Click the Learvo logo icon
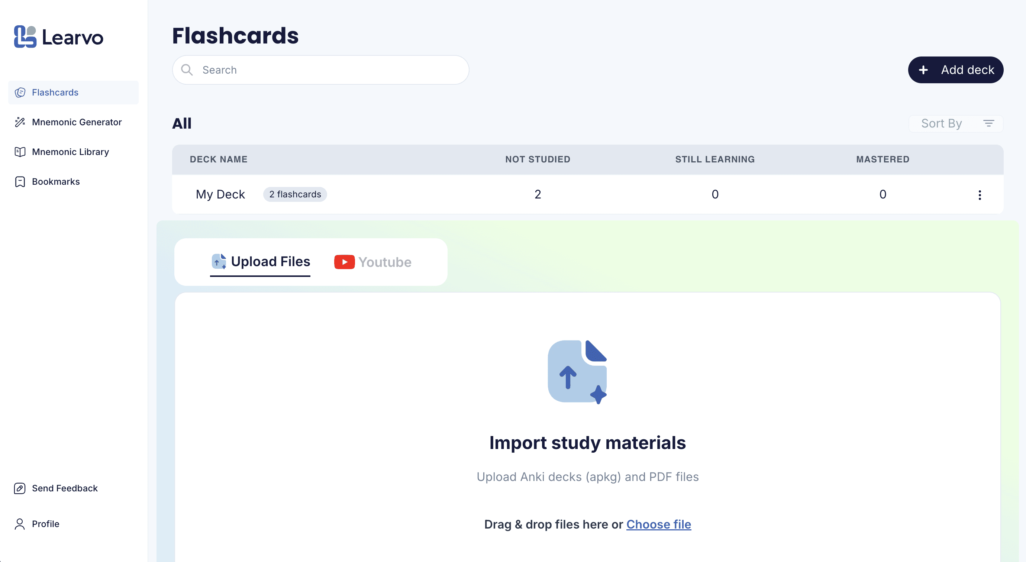This screenshot has height=562, width=1026. (25, 37)
